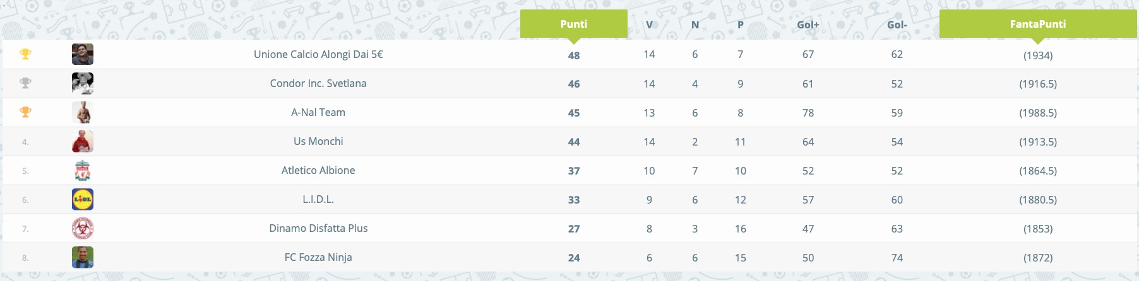Click the Atletico Albione Liverpool crest logo
Image resolution: width=1139 pixels, height=281 pixels.
click(x=83, y=170)
